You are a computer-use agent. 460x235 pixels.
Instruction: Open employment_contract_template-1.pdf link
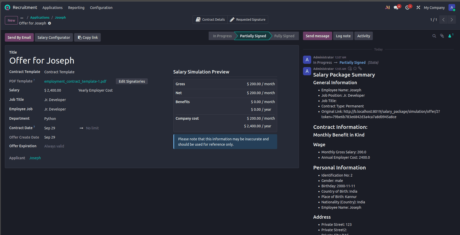click(x=75, y=81)
